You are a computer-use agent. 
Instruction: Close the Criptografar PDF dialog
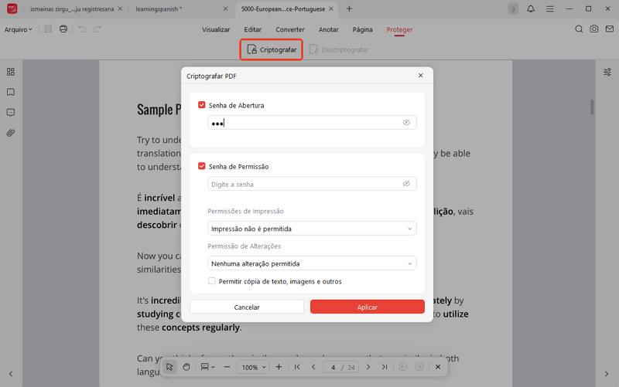click(420, 75)
